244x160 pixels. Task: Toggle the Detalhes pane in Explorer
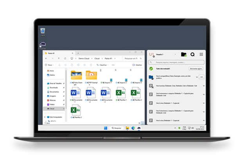tap(137, 65)
